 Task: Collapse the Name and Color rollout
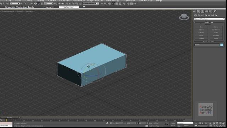coord(209,42)
